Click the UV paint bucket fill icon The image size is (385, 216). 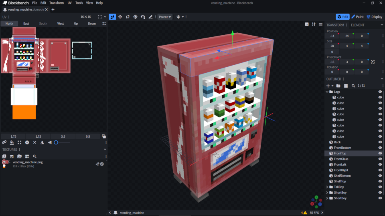click(x=12, y=142)
